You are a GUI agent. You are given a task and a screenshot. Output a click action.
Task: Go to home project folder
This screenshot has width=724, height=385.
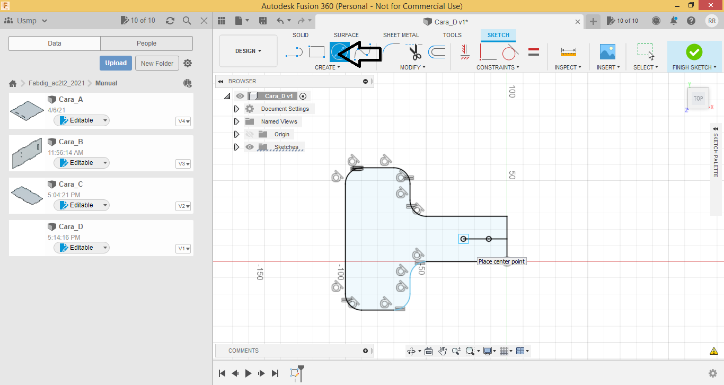click(x=13, y=83)
